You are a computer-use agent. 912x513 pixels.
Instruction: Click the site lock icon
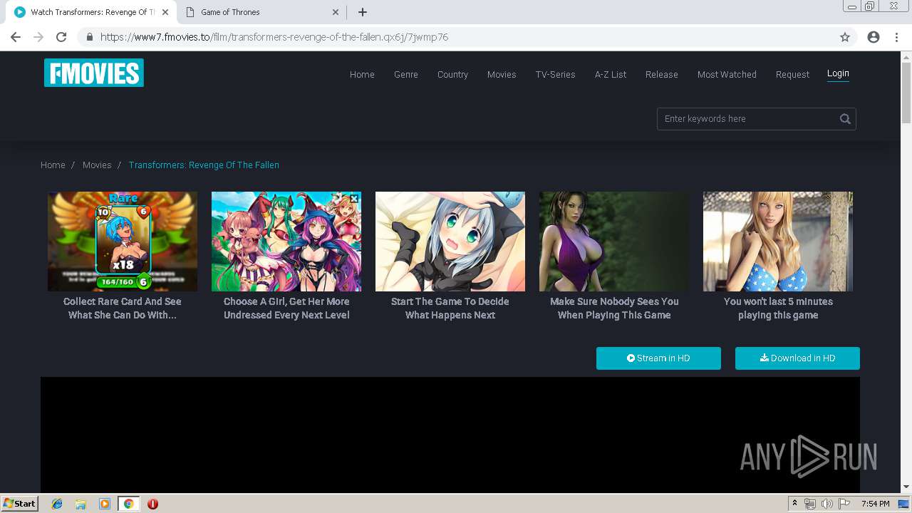pos(90,37)
